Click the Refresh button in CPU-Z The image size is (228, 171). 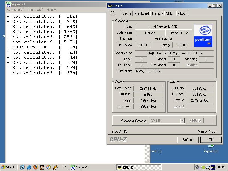188,140
